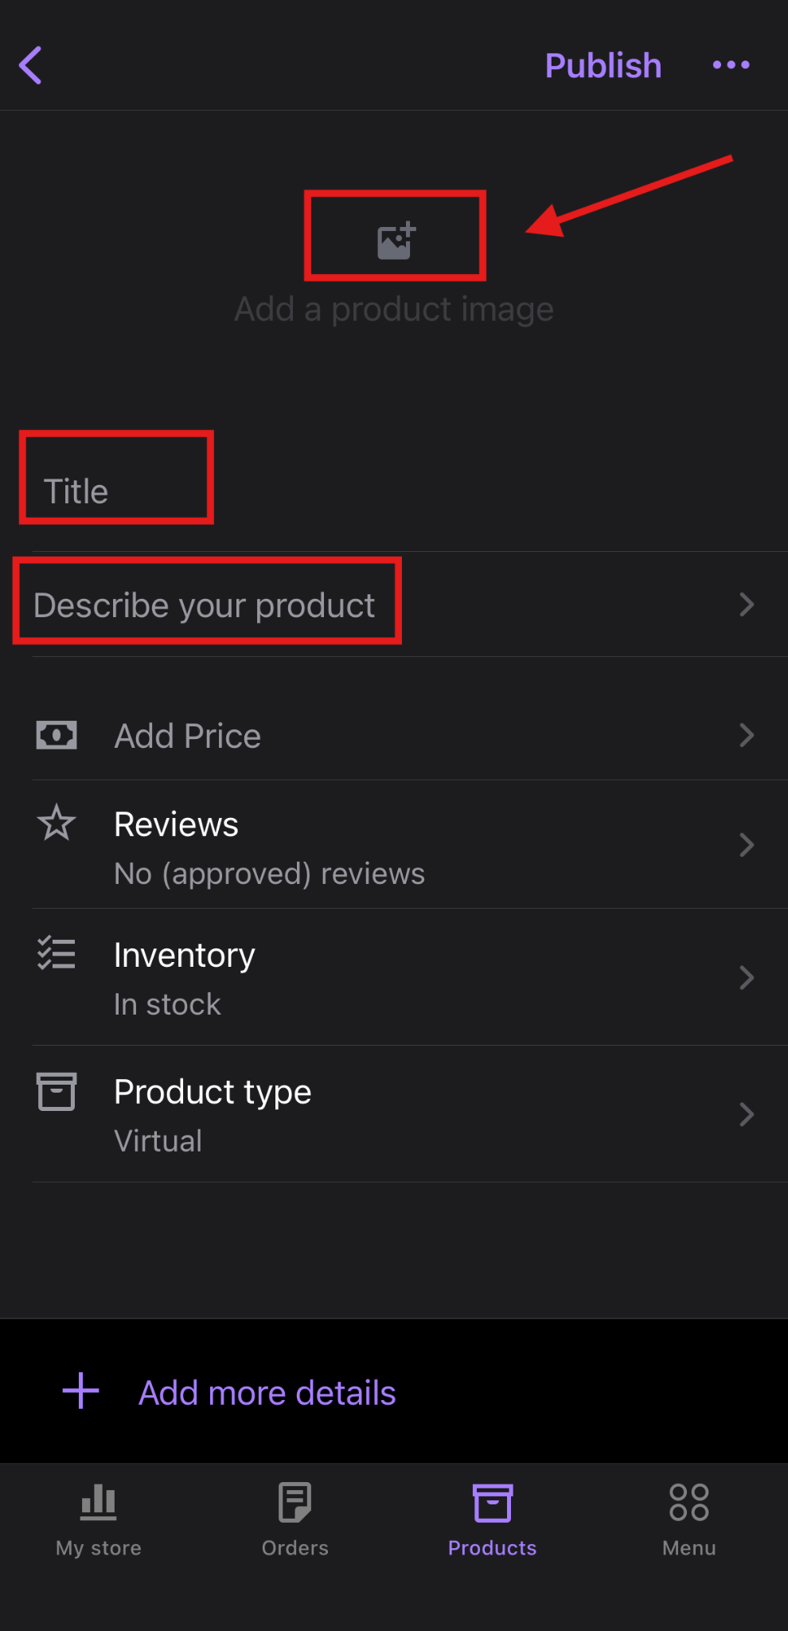This screenshot has width=788, height=1631.
Task: Expand Inventory row with its chevron
Action: click(746, 977)
